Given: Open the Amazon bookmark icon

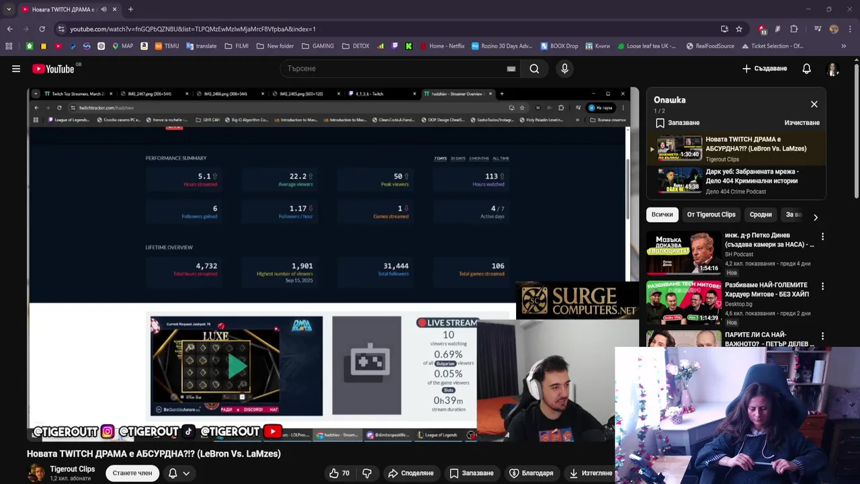Looking at the screenshot, I should [144, 46].
